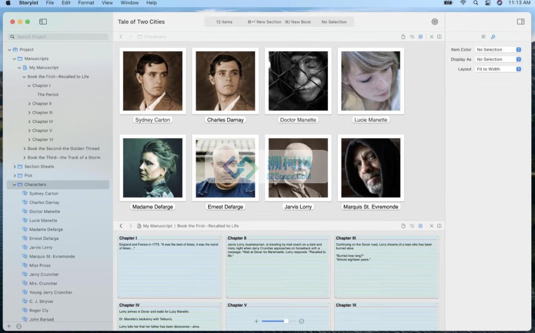
Task: Collapse the My Manuscript node
Action: pos(19,68)
